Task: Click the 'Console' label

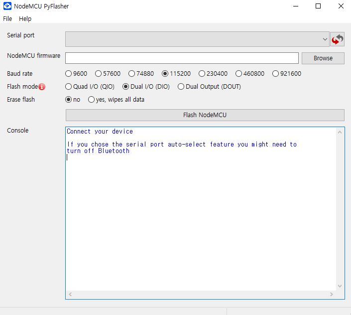Action: tap(18, 131)
